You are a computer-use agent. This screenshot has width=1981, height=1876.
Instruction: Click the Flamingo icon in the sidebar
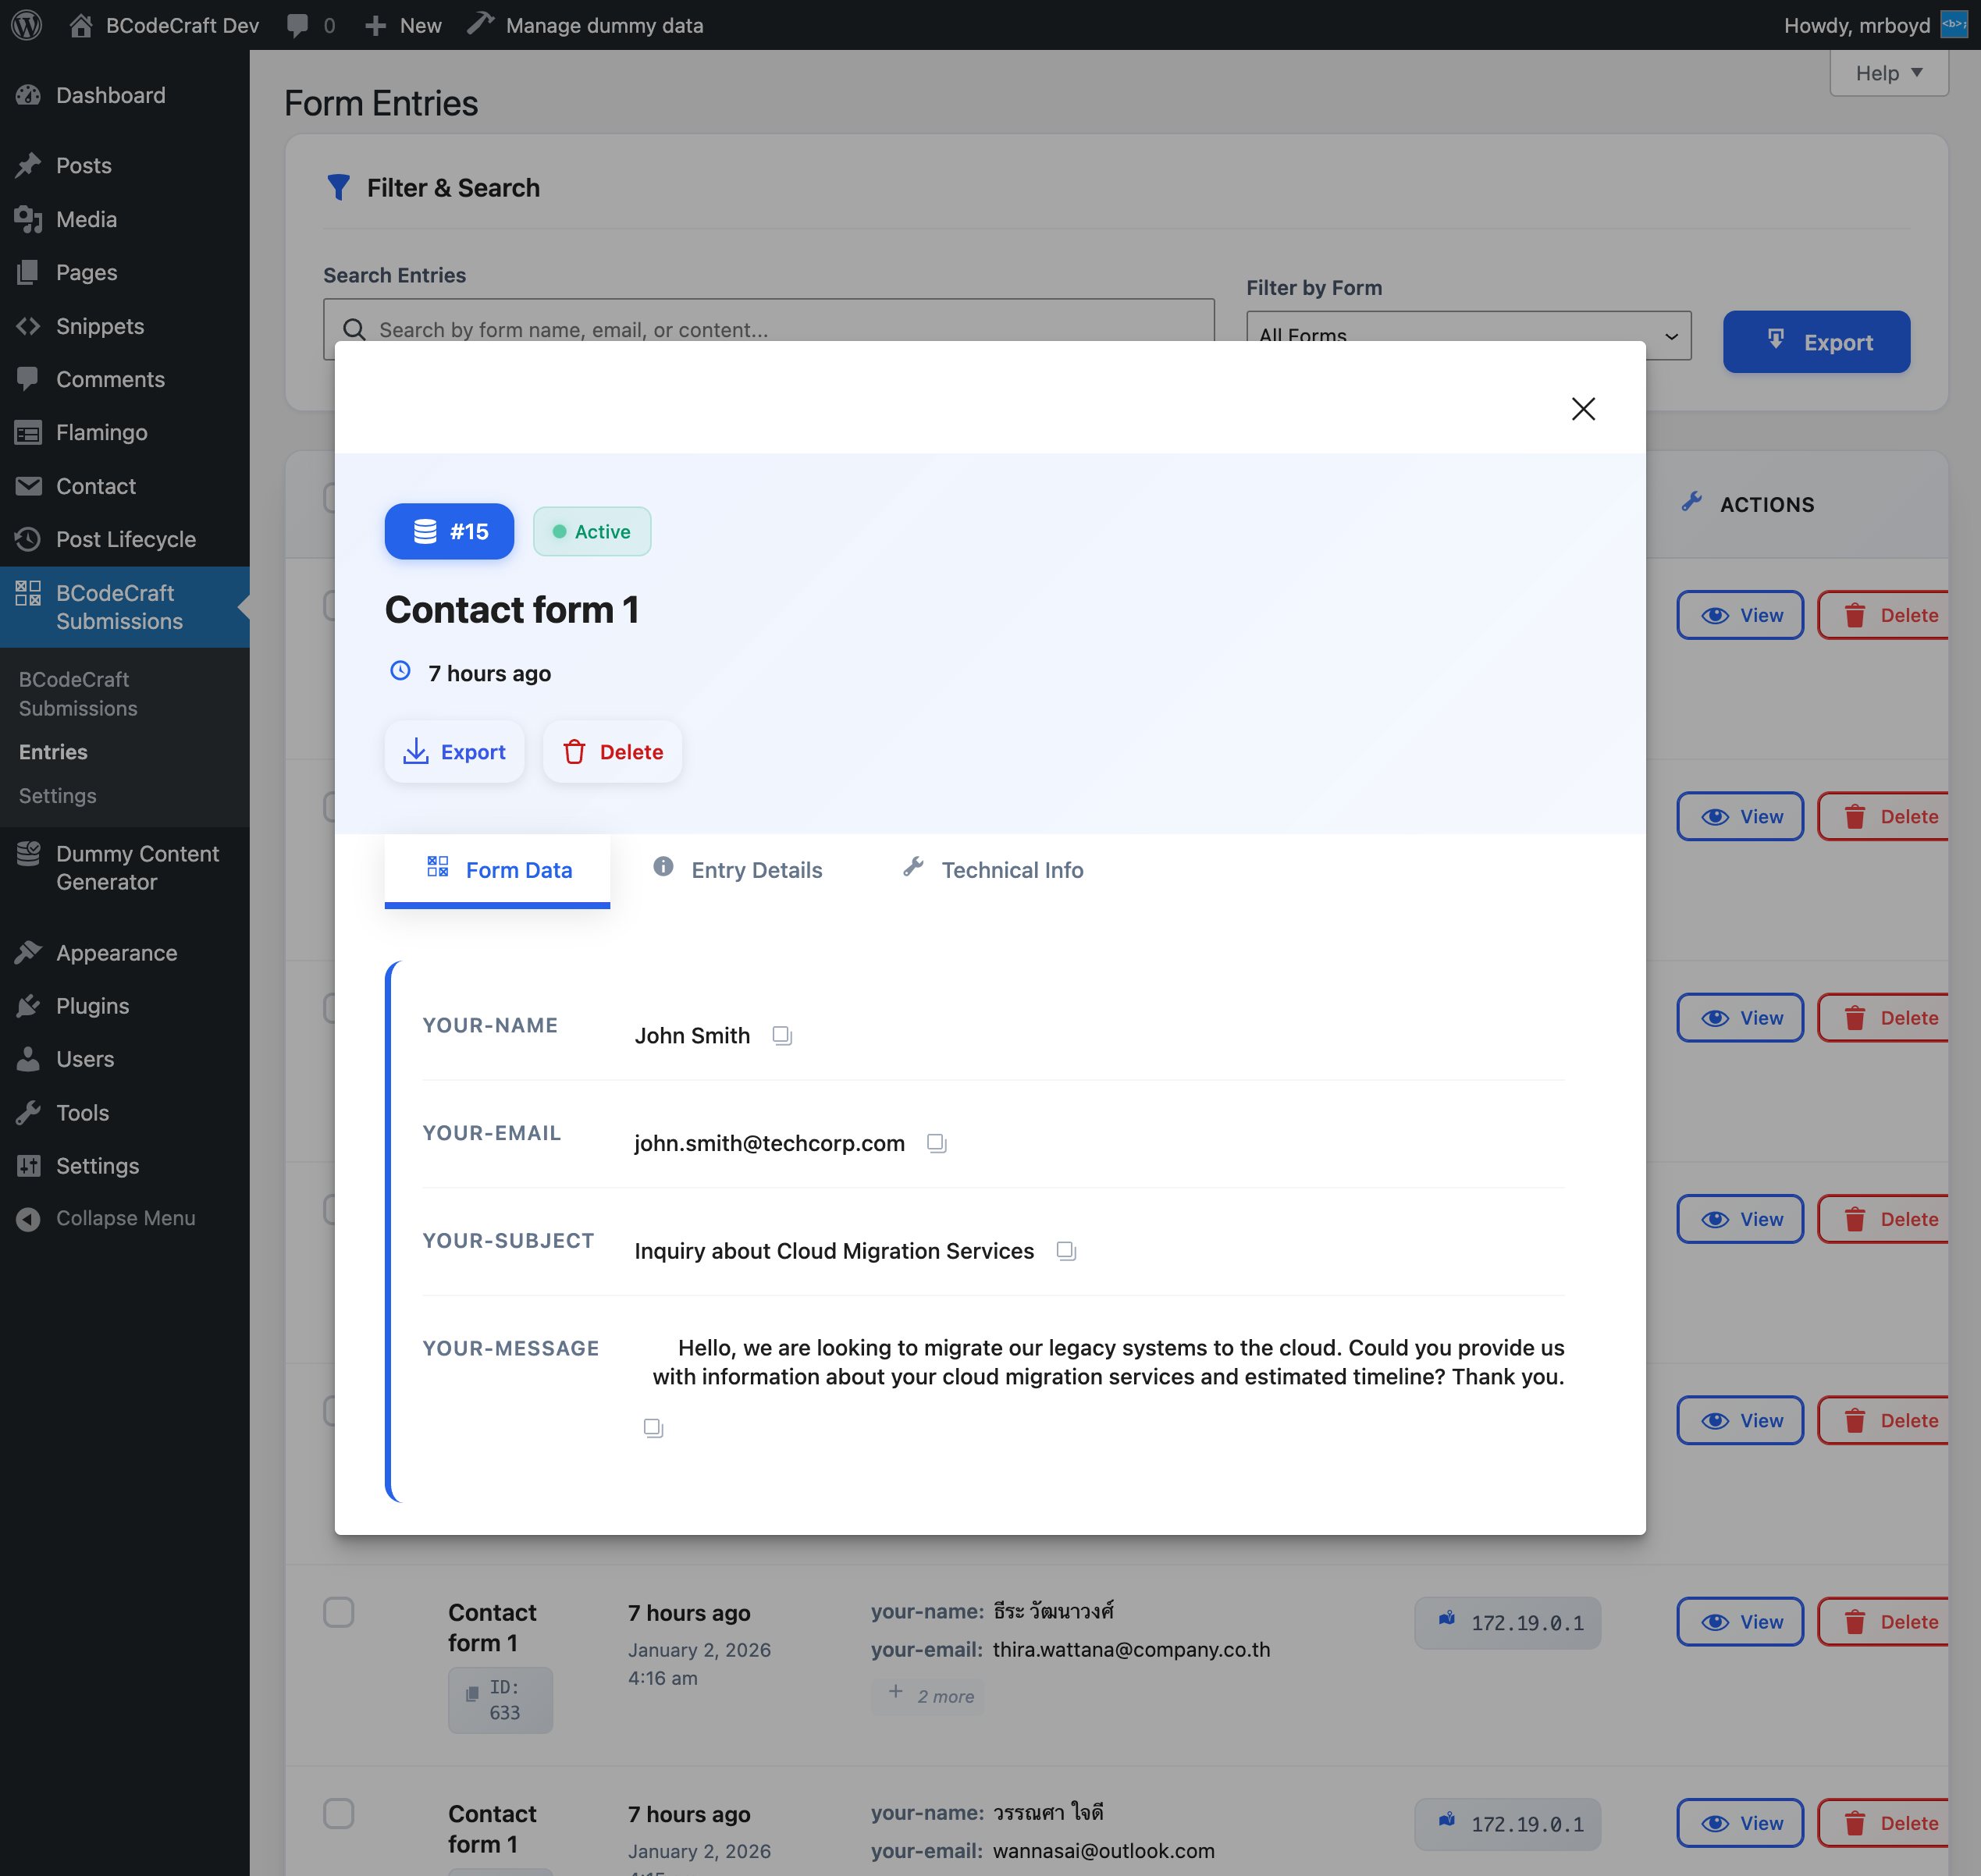tap(28, 432)
